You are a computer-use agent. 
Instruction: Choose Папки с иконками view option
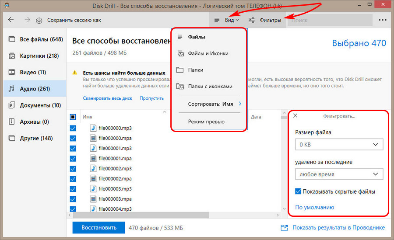coord(209,87)
